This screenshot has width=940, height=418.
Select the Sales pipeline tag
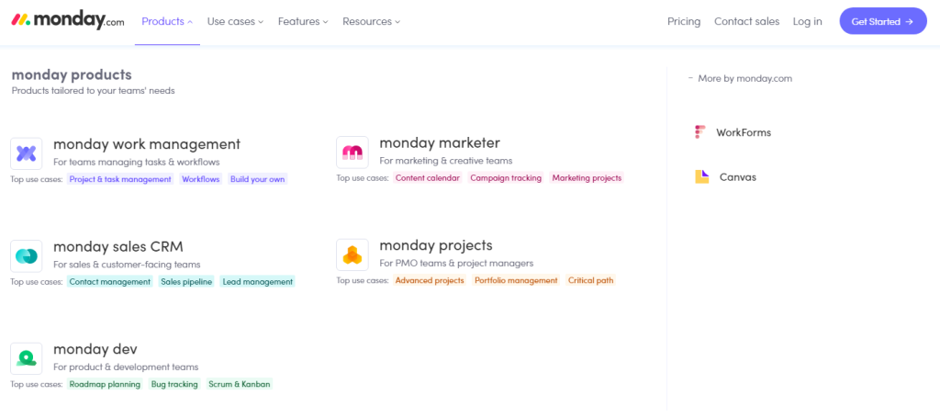(x=186, y=281)
